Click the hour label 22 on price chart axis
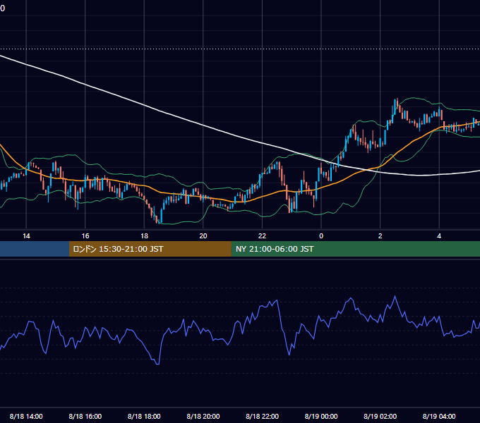 (x=263, y=236)
